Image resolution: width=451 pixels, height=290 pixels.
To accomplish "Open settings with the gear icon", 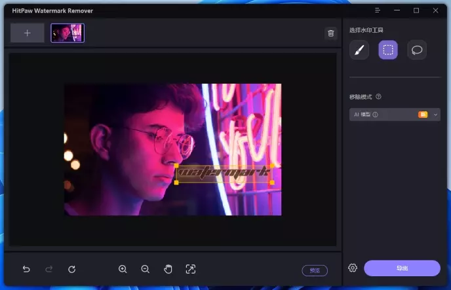I will pyautogui.click(x=353, y=268).
